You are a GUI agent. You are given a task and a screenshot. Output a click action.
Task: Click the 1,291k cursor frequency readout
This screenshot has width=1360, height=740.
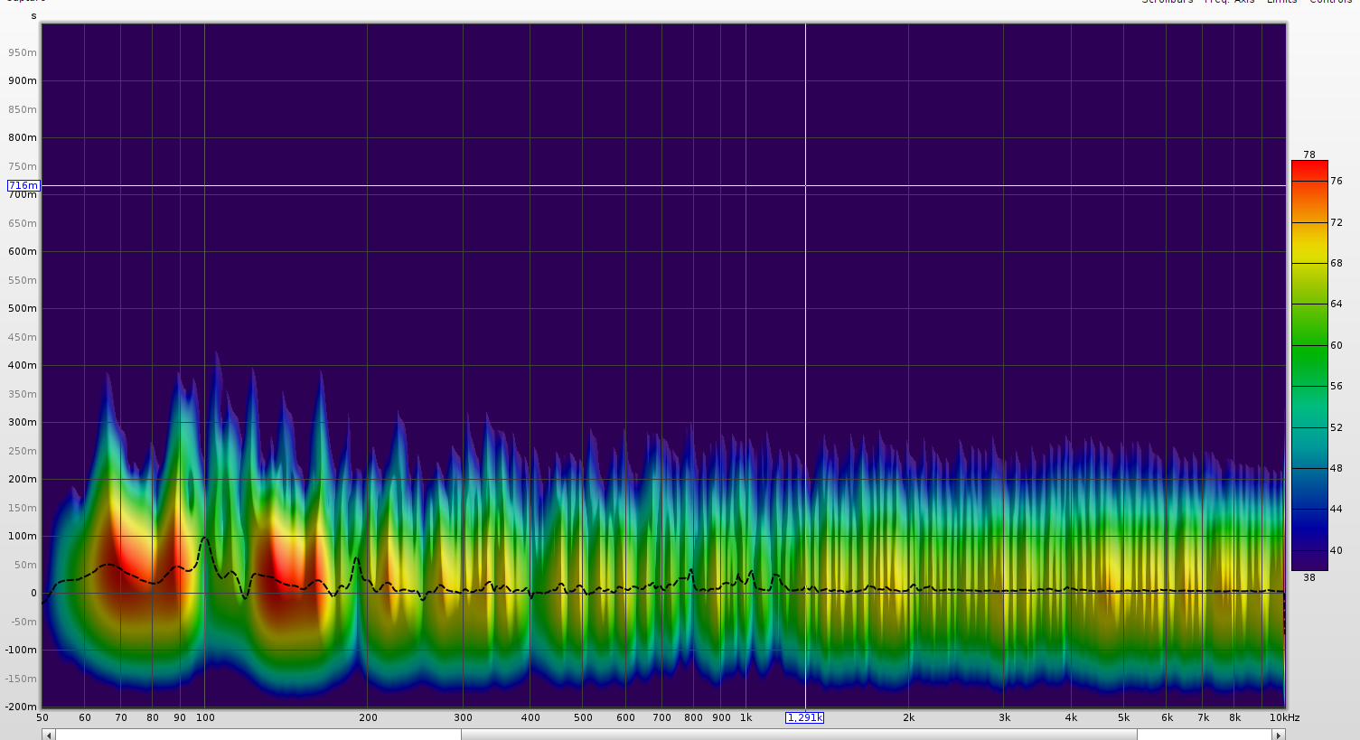804,717
